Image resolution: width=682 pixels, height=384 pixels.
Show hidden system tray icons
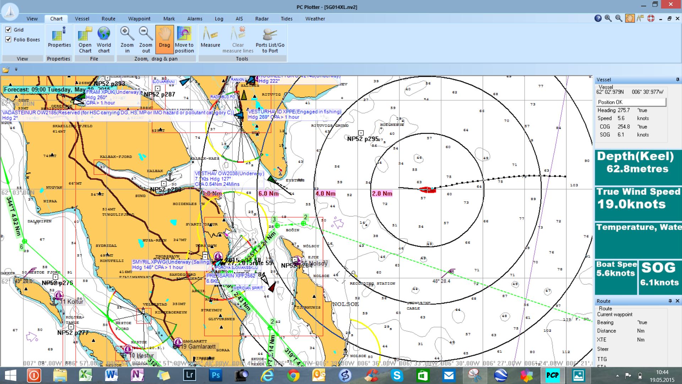coord(617,375)
